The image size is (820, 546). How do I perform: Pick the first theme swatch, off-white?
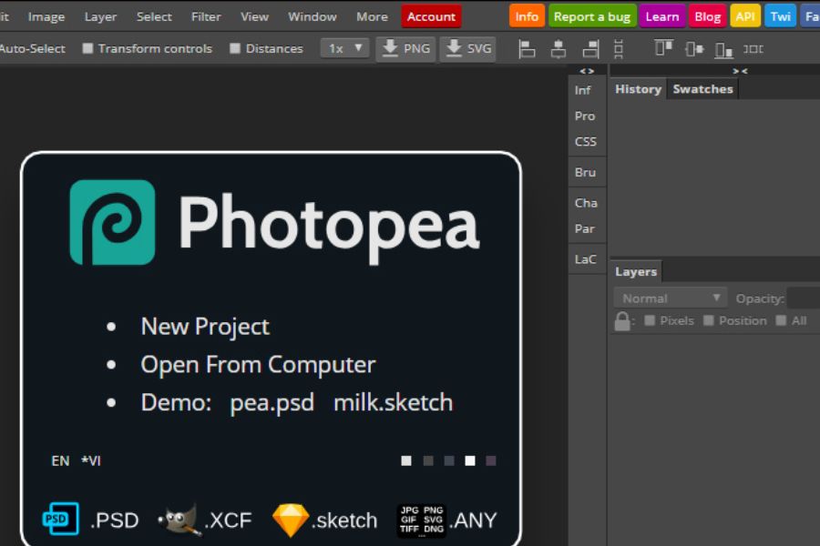click(406, 460)
